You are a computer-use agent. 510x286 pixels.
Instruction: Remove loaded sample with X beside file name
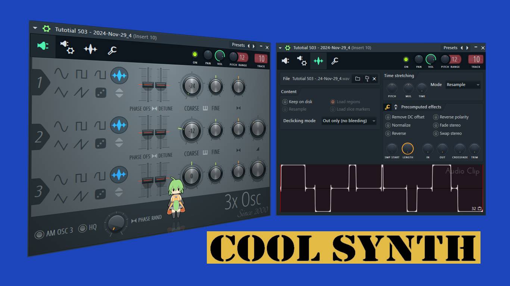(x=374, y=79)
